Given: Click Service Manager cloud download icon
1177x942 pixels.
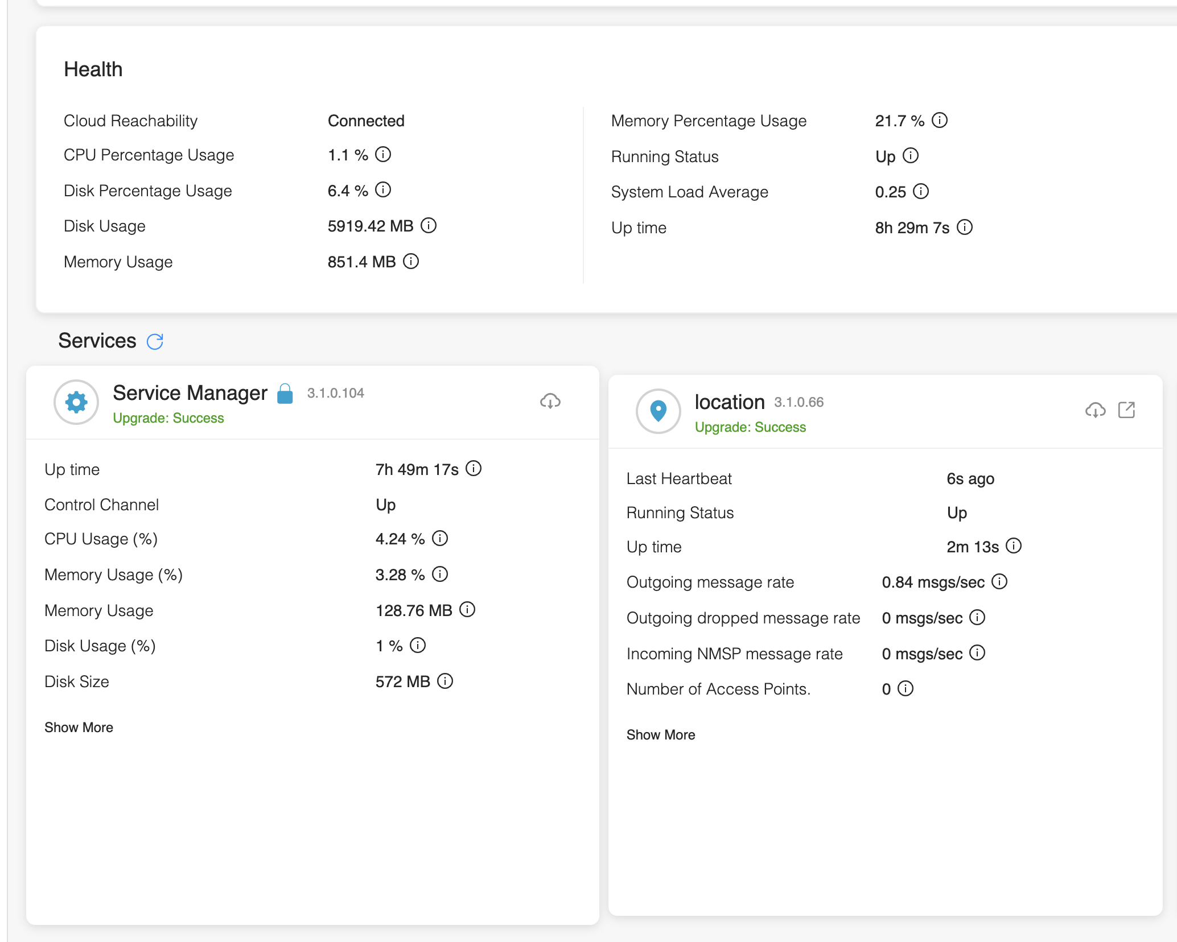Looking at the screenshot, I should coord(550,401).
